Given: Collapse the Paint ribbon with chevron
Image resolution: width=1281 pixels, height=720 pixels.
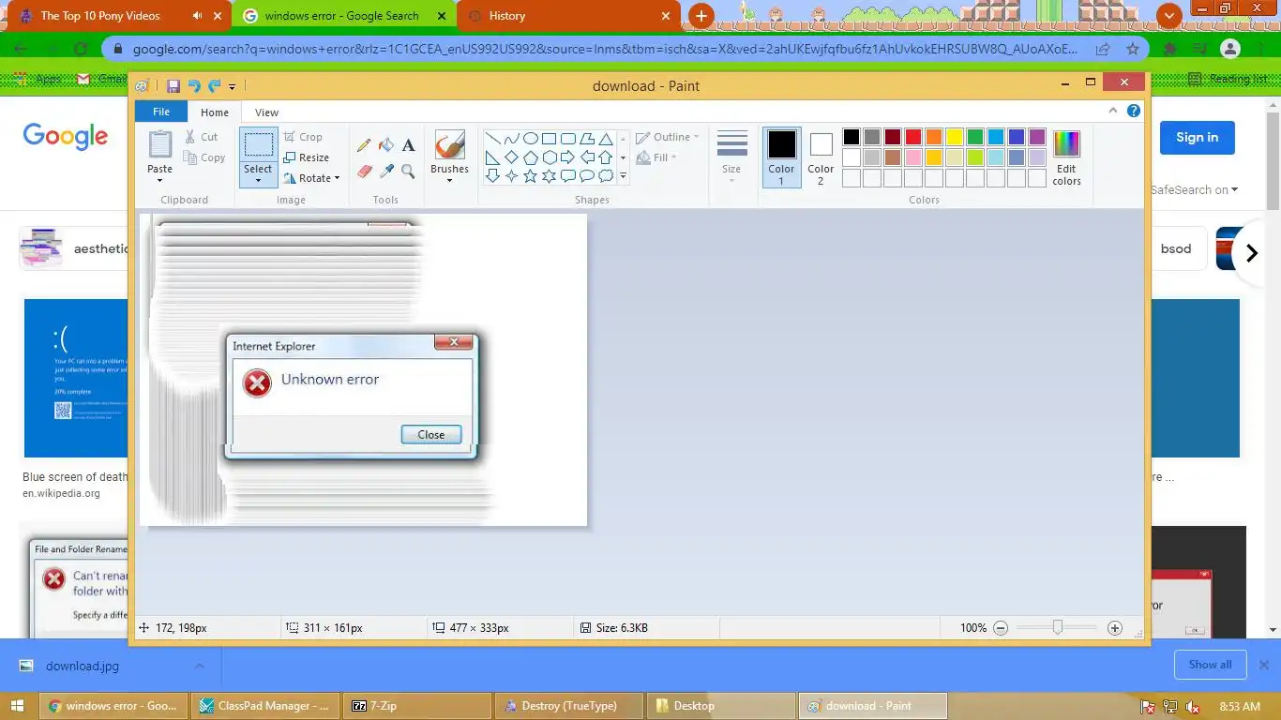Looking at the screenshot, I should [1113, 111].
